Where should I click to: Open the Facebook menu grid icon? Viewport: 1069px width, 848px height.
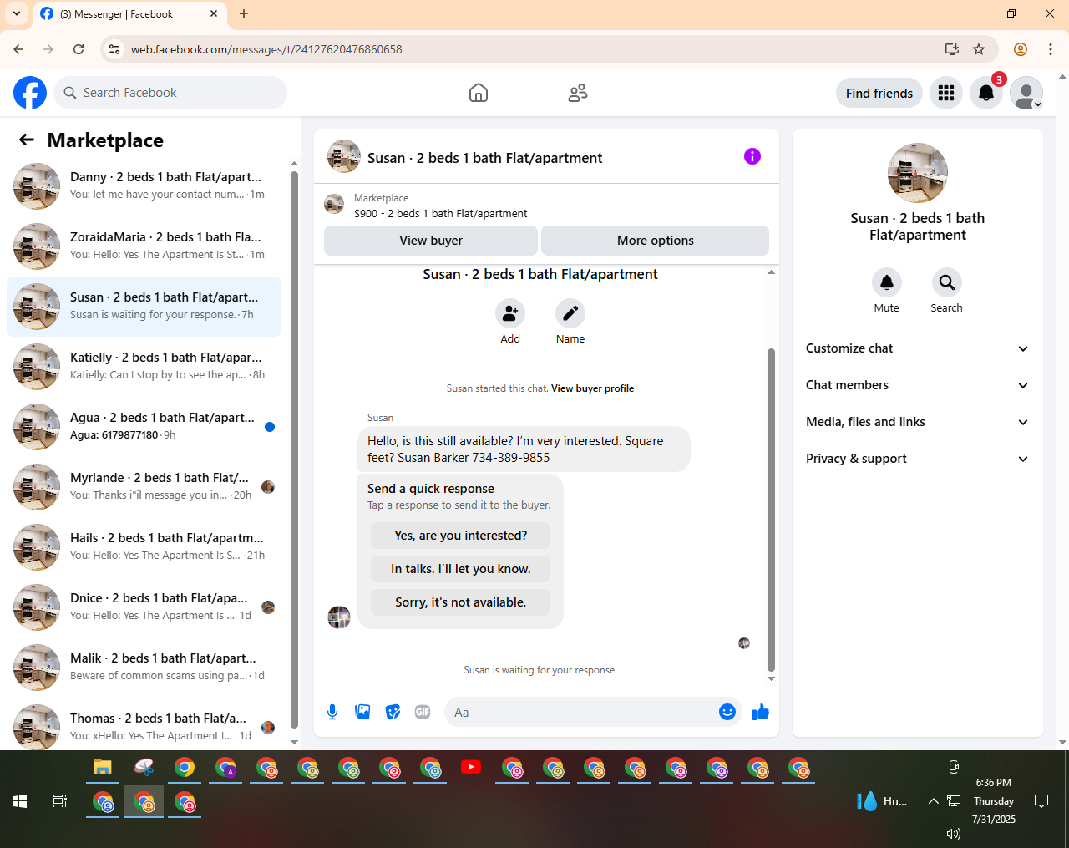(946, 93)
